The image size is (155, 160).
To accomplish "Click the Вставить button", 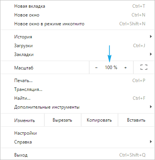I will (x=136, y=120).
